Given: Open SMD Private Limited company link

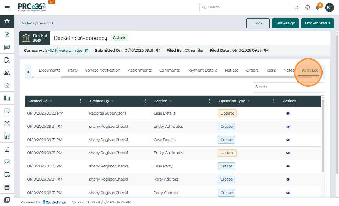Looking at the screenshot, I should (64, 50).
